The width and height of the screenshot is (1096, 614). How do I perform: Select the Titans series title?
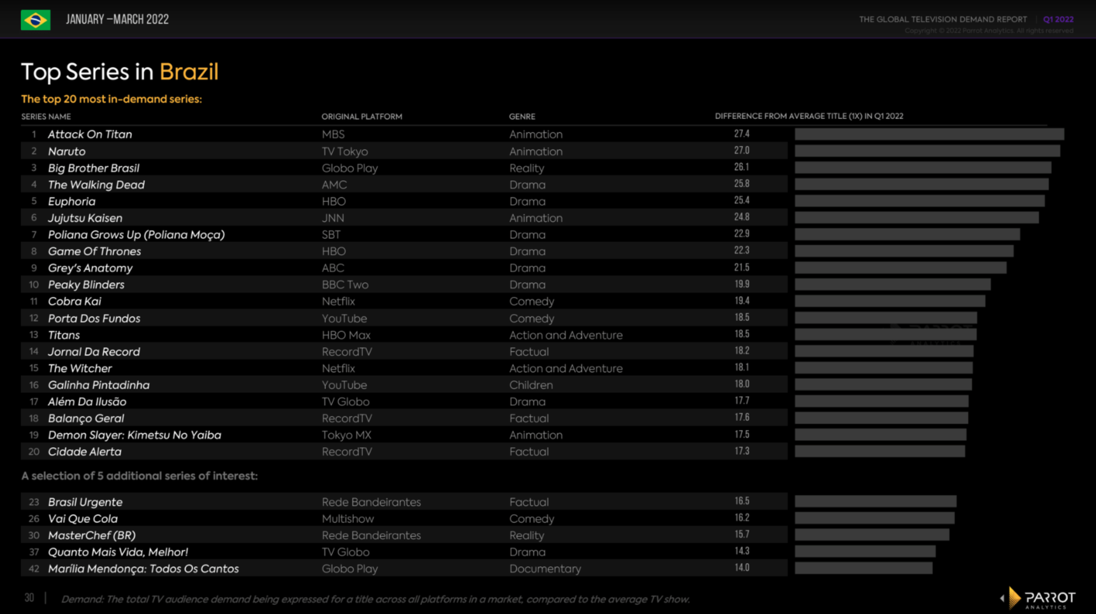[x=64, y=335]
